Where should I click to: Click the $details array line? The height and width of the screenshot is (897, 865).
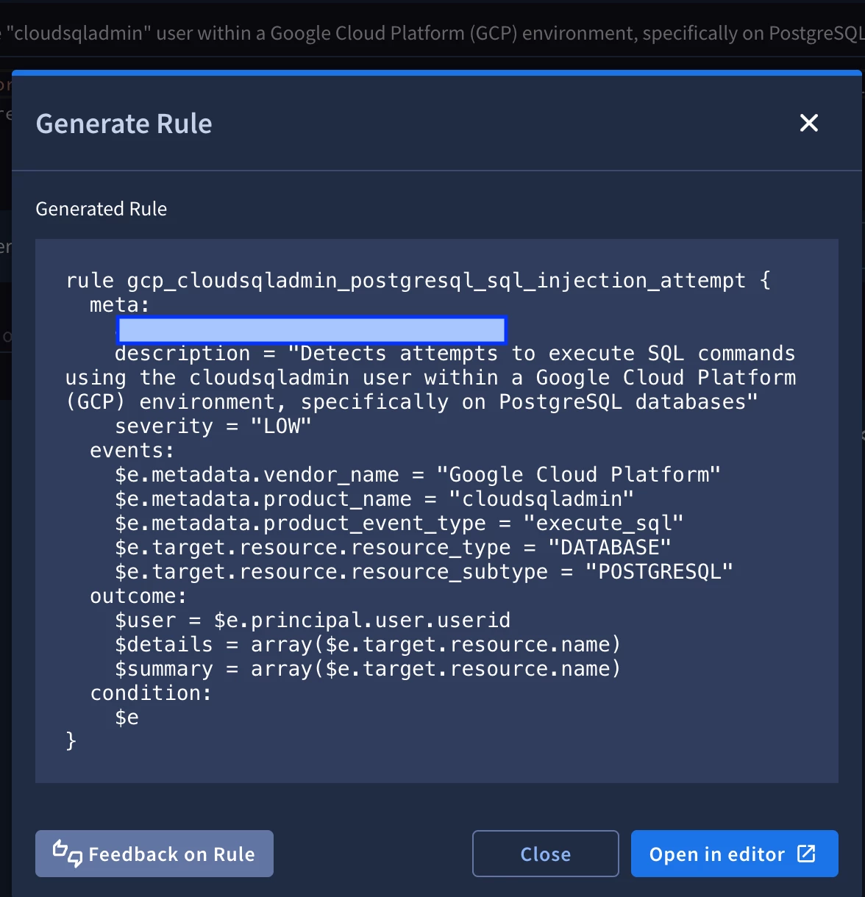click(x=368, y=645)
